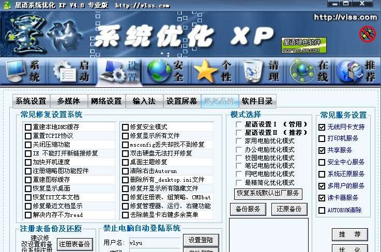Viewport: 381px width, 252px height.
Task: Uncheck 读卡器服务
Action: pyautogui.click(x=322, y=198)
